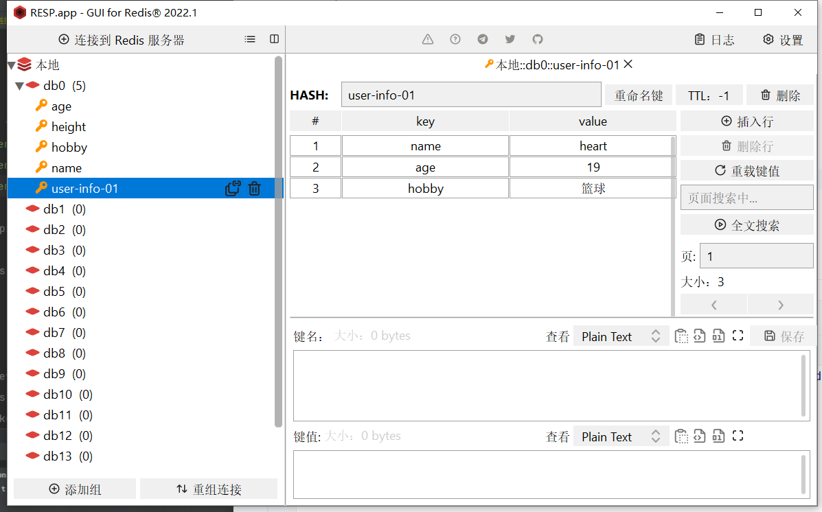
Task: Close the user-info-01 tab
Action: (628, 65)
